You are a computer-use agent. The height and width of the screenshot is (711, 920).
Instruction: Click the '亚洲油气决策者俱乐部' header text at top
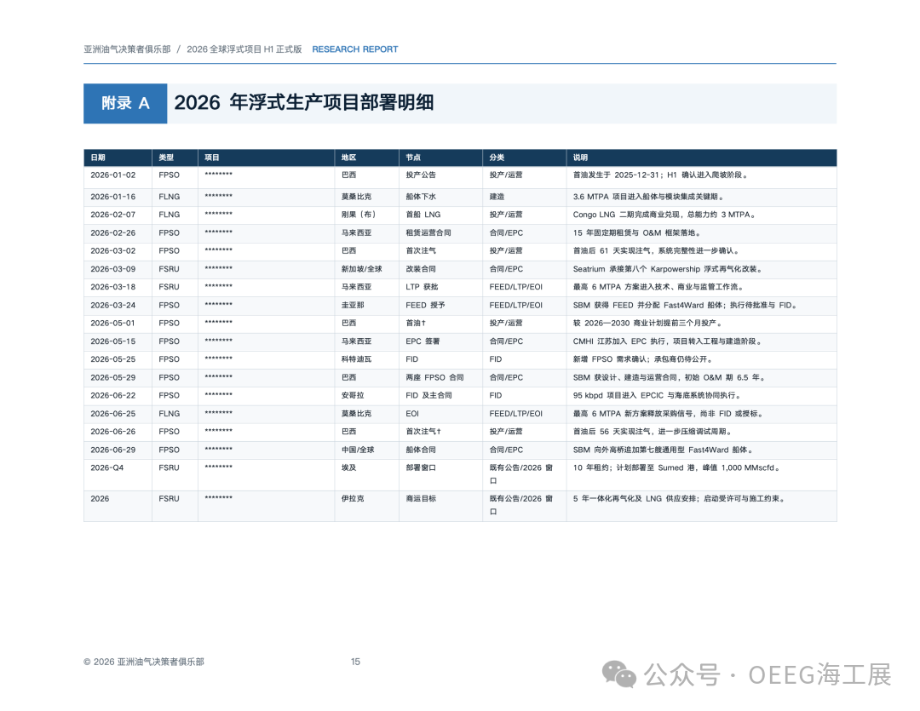(127, 49)
